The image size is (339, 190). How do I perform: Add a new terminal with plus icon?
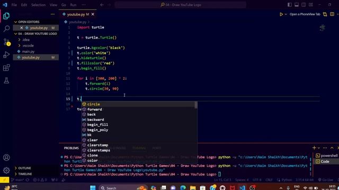click(314, 148)
